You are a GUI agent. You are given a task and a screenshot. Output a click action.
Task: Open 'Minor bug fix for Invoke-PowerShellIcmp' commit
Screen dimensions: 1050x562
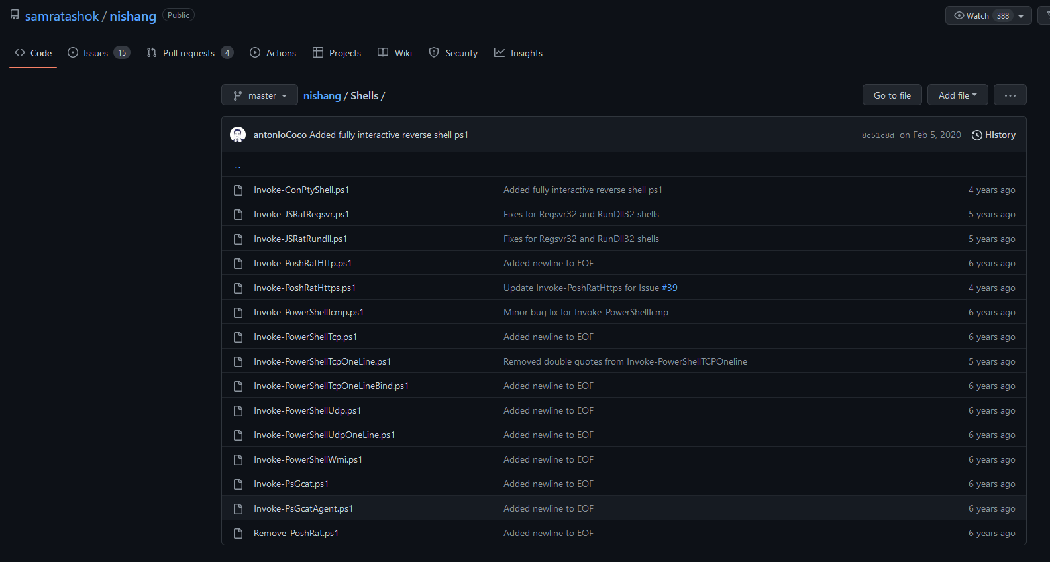click(586, 312)
